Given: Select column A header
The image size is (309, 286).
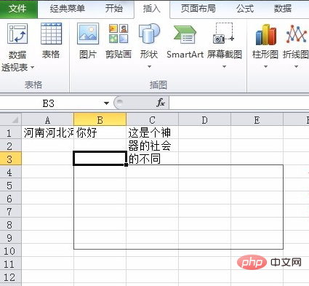Looking at the screenshot, I should click(x=47, y=119).
